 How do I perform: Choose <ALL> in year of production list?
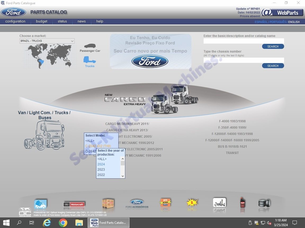(102, 159)
